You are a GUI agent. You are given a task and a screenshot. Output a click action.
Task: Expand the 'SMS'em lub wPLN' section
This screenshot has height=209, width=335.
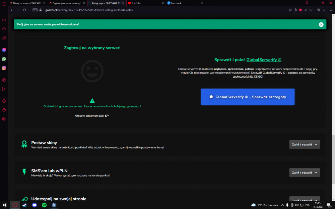pyautogui.click(x=305, y=173)
